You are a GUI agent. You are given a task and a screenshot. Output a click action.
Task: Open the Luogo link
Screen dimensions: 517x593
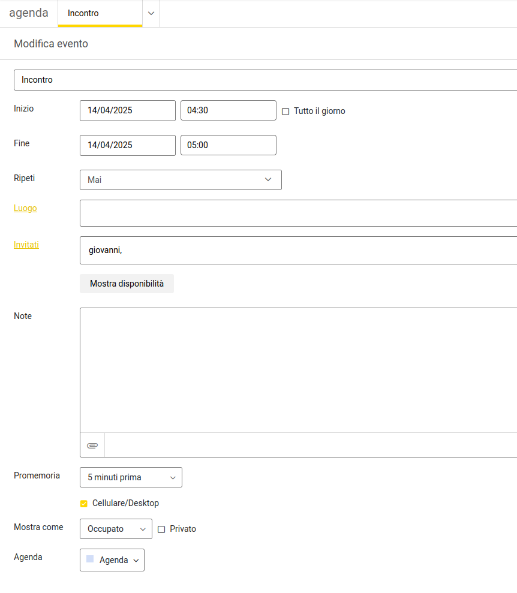click(x=25, y=208)
